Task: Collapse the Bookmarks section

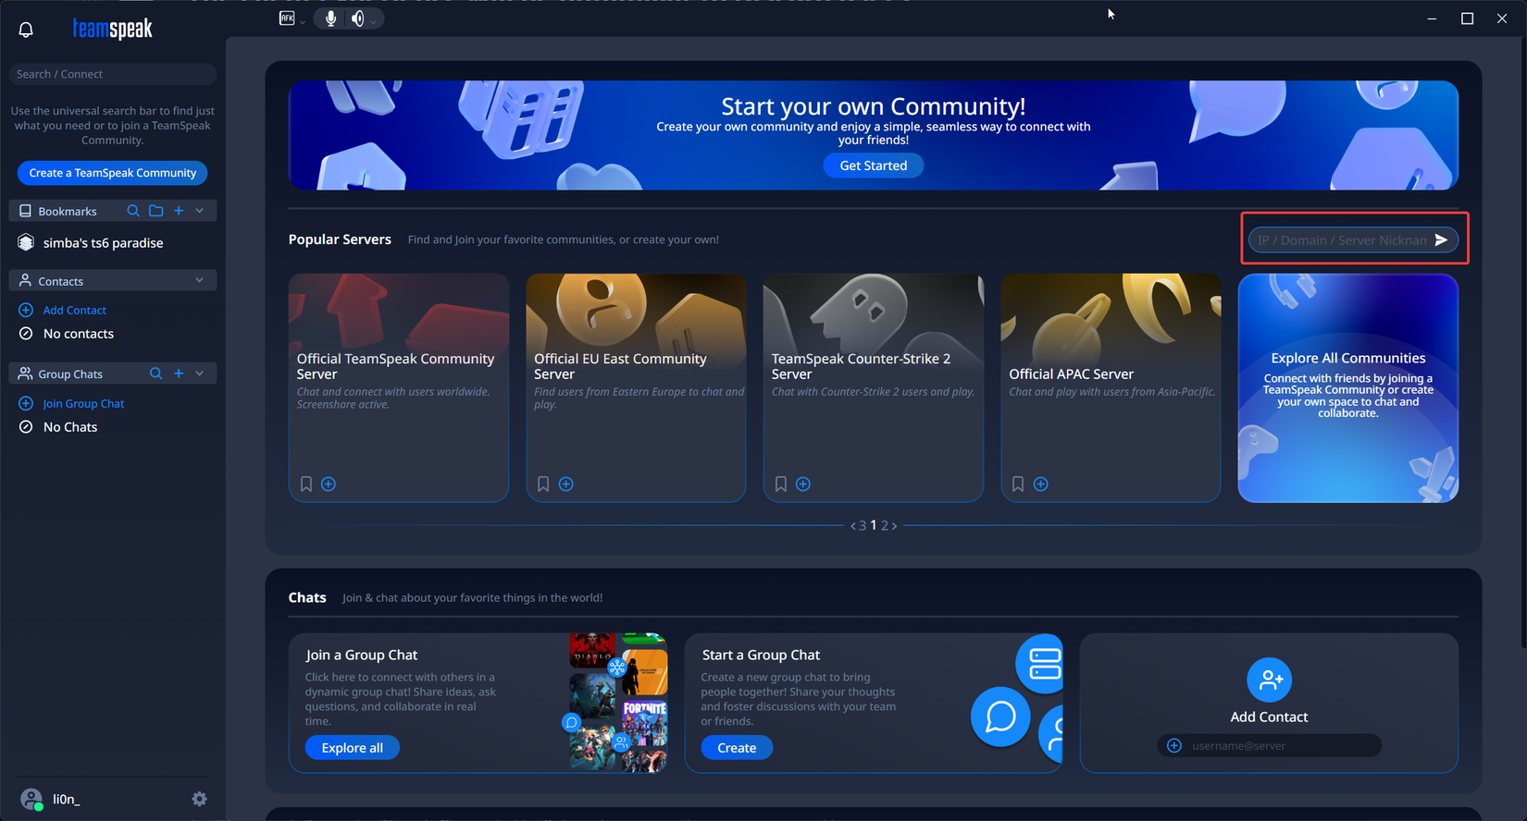Action: [200, 211]
